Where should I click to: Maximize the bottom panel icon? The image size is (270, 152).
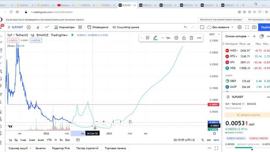[216, 148]
